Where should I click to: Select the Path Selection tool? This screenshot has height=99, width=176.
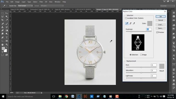point(2,41)
